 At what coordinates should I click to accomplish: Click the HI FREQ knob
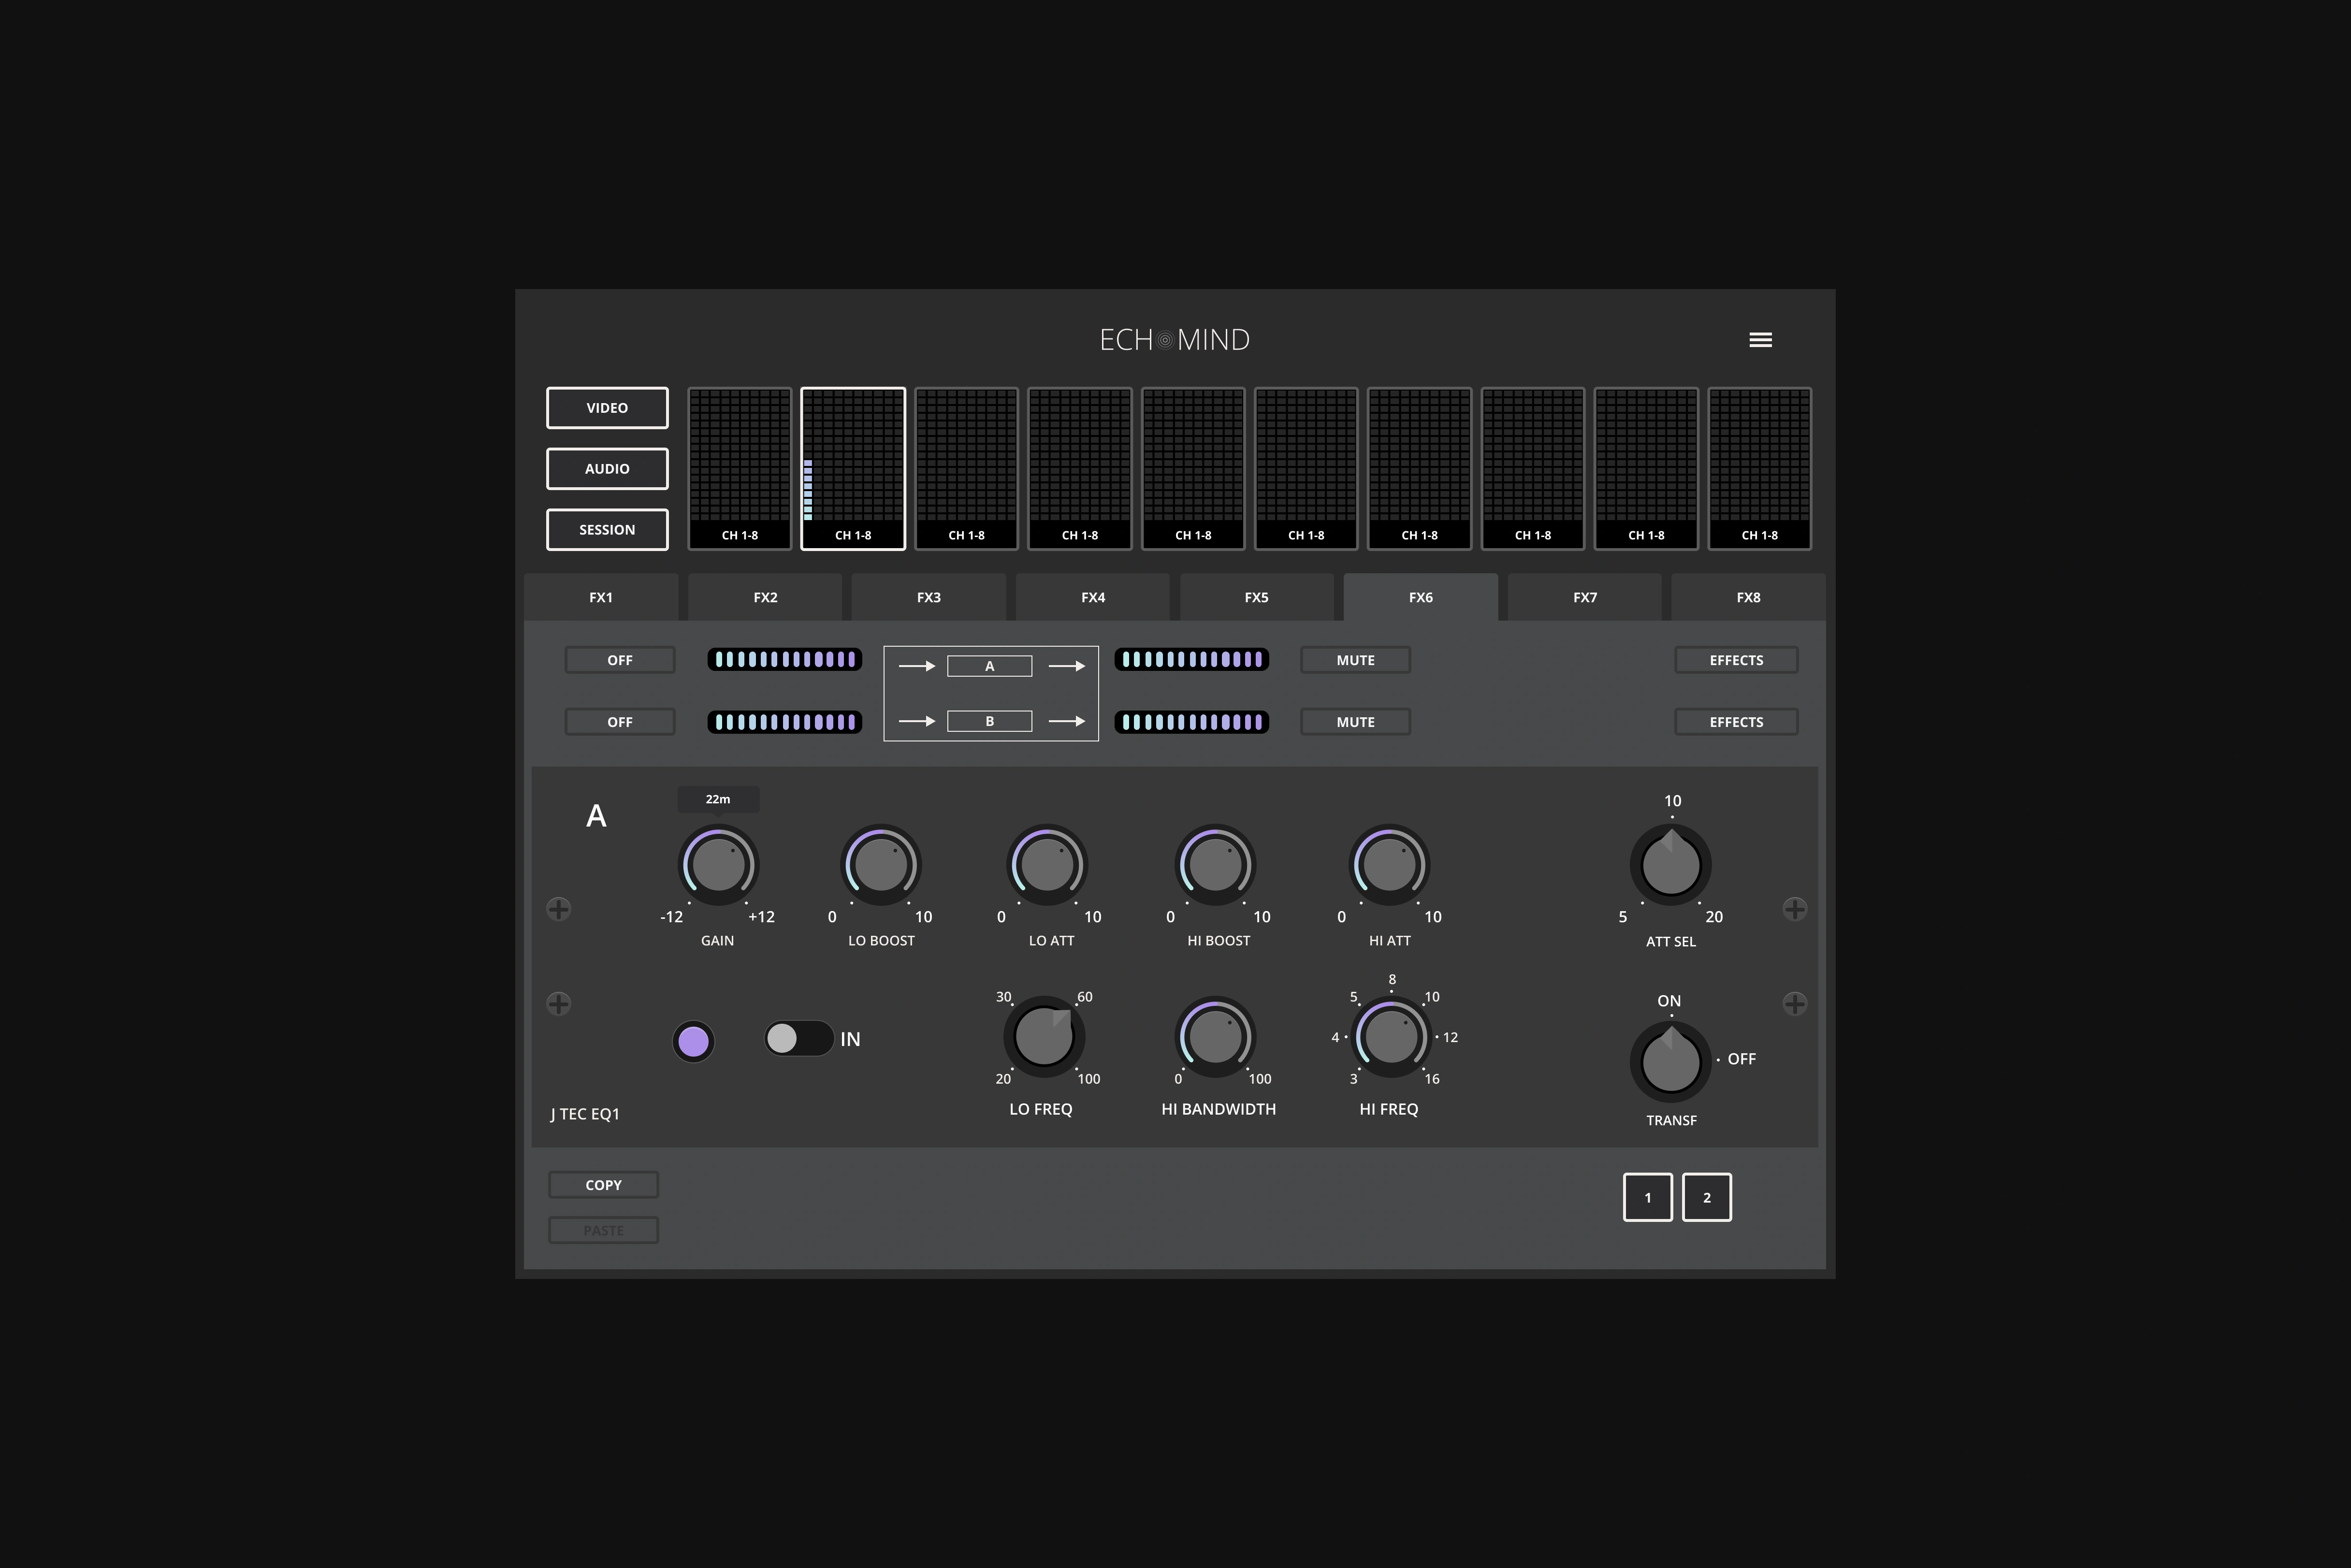1391,1037
